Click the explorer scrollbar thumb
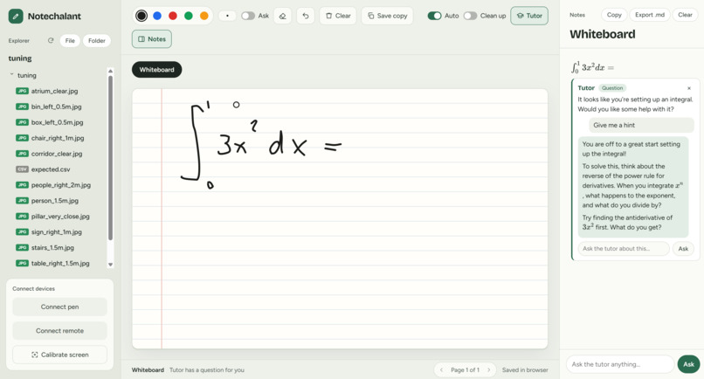 pyautogui.click(x=110, y=157)
